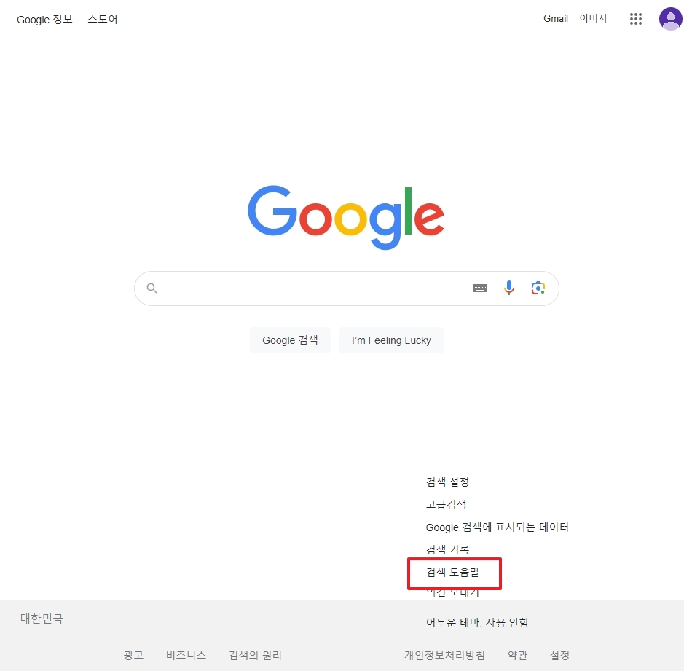Collapse the 설정 footer menu
The height and width of the screenshot is (671, 684).
coord(559,655)
